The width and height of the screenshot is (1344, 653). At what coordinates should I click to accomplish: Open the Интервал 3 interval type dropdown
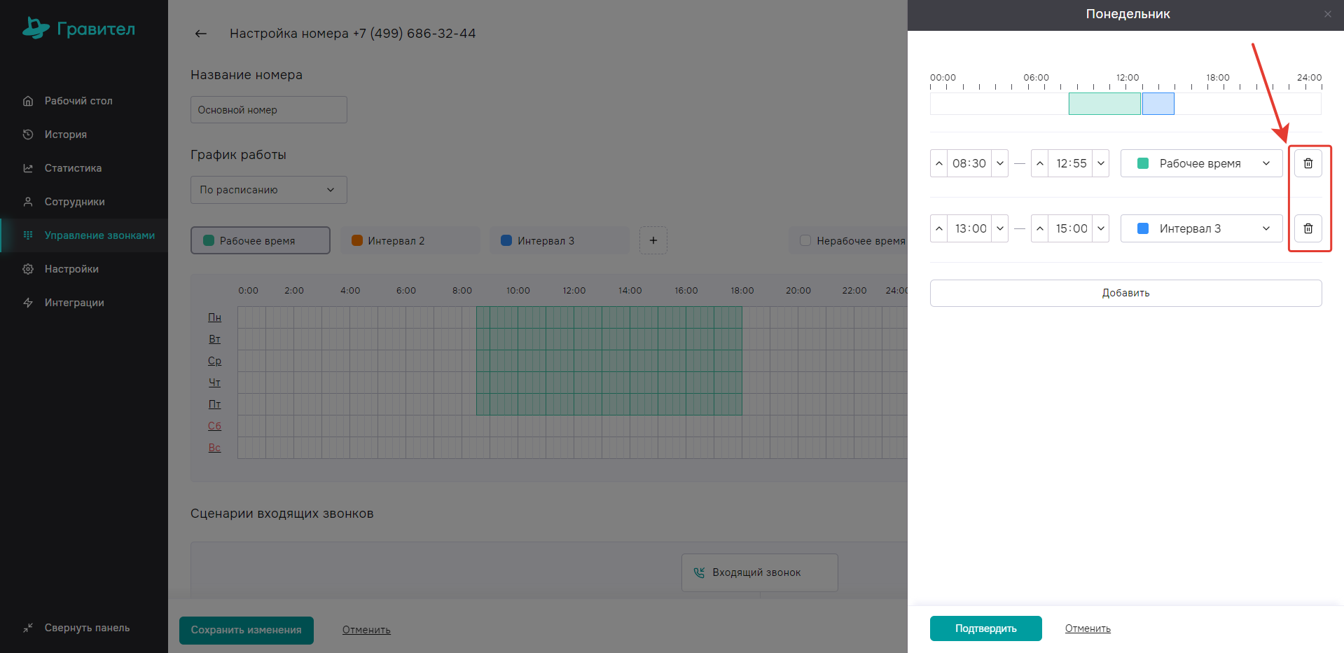click(x=1201, y=228)
